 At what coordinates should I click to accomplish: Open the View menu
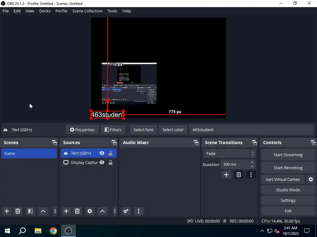tap(30, 11)
